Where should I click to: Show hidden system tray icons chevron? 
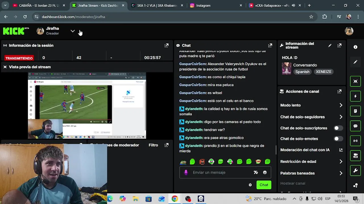(294, 199)
